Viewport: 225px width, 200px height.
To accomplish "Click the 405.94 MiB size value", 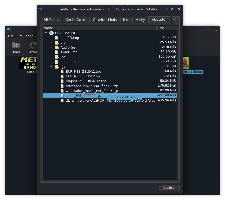I will [x=167, y=100].
